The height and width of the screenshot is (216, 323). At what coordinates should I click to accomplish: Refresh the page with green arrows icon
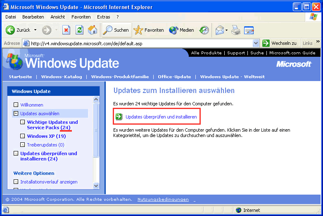tap(79, 30)
